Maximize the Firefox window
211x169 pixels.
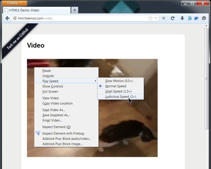point(193,3)
